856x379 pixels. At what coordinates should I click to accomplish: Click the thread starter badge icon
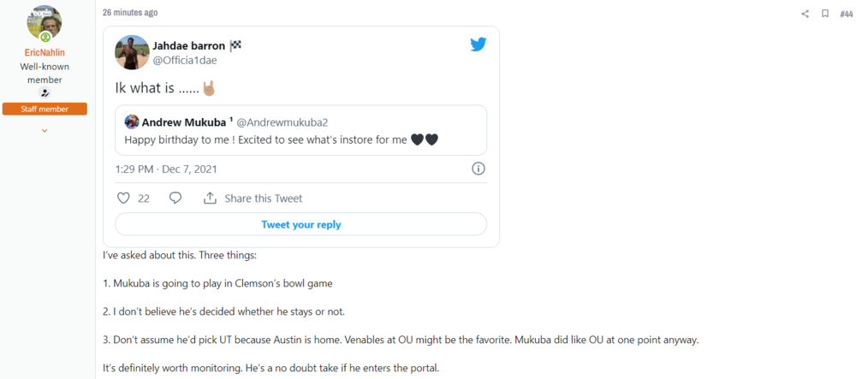[x=45, y=93]
